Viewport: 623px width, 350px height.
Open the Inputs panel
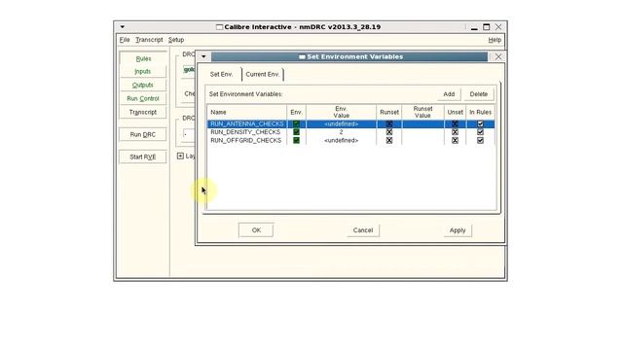143,71
